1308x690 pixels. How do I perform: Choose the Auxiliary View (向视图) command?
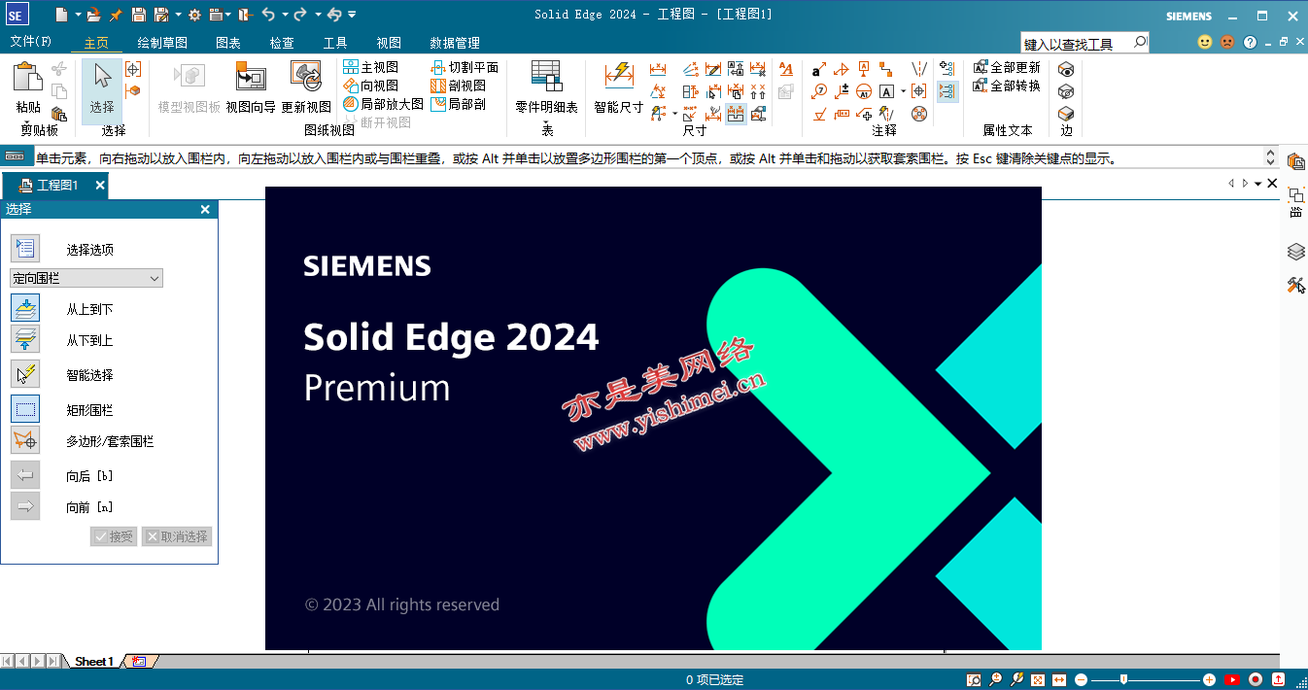370,86
